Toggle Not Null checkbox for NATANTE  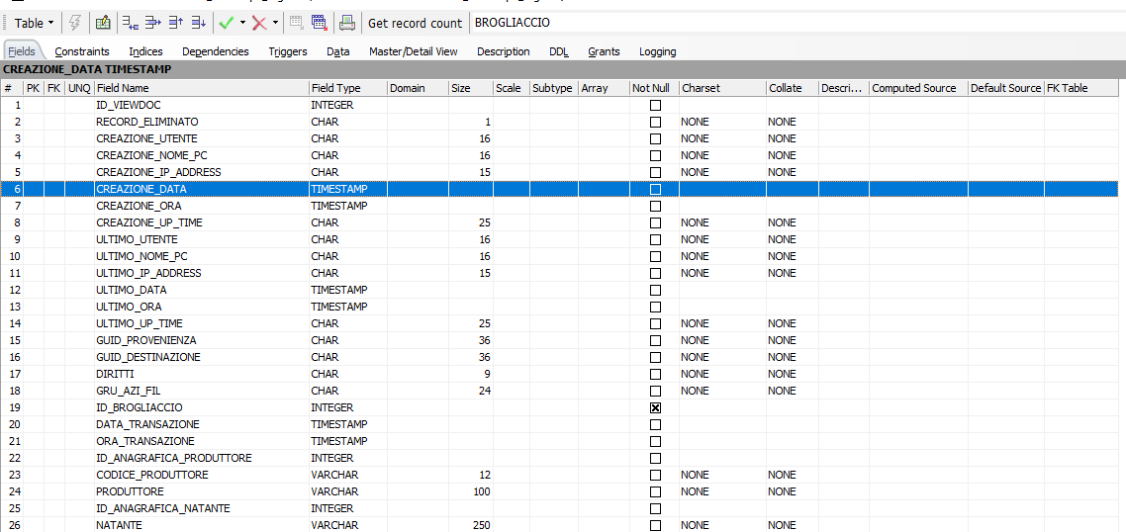pos(655,525)
